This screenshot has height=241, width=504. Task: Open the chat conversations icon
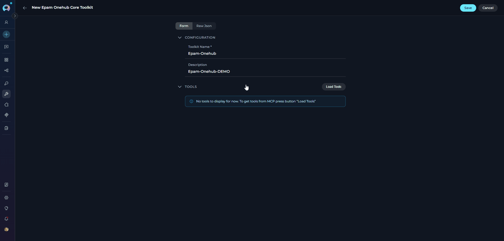coord(6,47)
